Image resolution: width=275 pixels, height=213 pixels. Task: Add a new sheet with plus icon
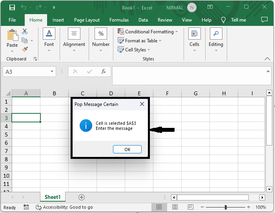[x=82, y=197]
